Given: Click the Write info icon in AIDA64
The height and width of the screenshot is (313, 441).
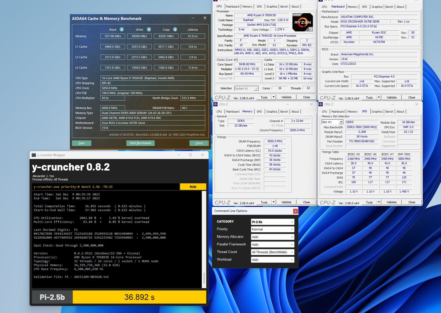Looking at the screenshot, I should click(x=149, y=29).
